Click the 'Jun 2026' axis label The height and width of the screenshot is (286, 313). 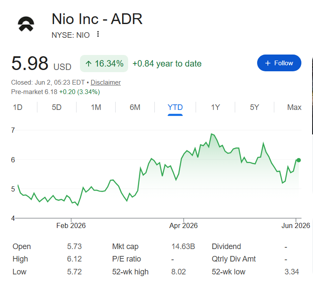click(x=296, y=225)
